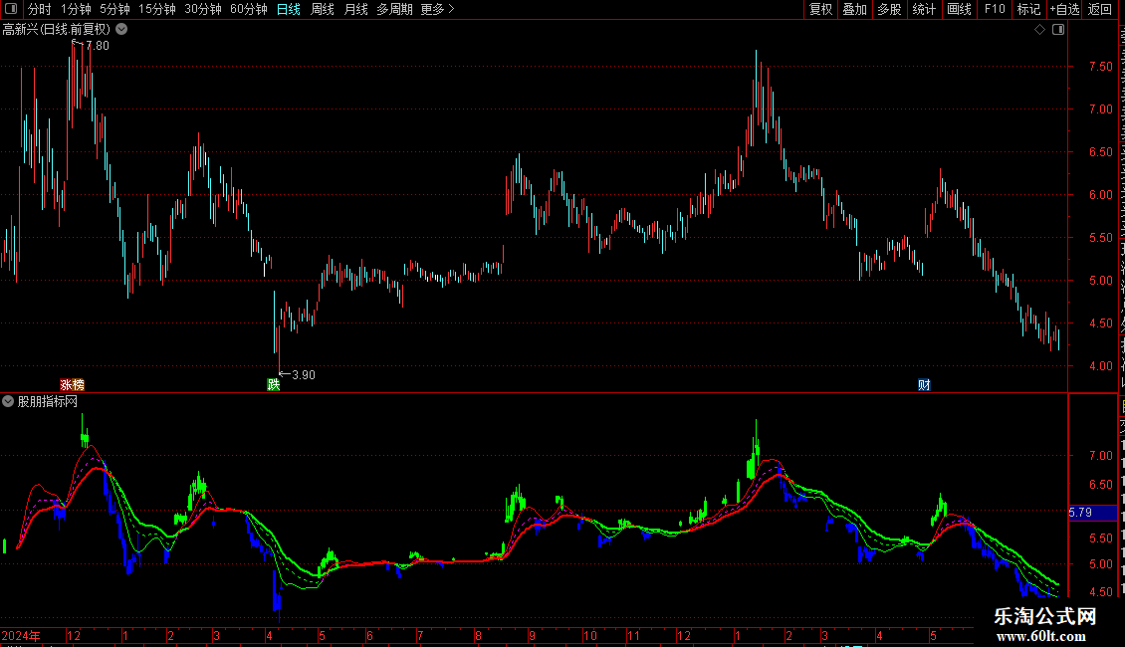Select the 30分钟 period tab
The image size is (1125, 647).
pyautogui.click(x=203, y=9)
